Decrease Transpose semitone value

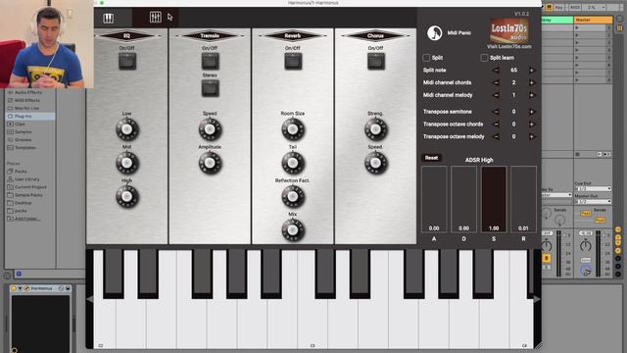(496, 112)
